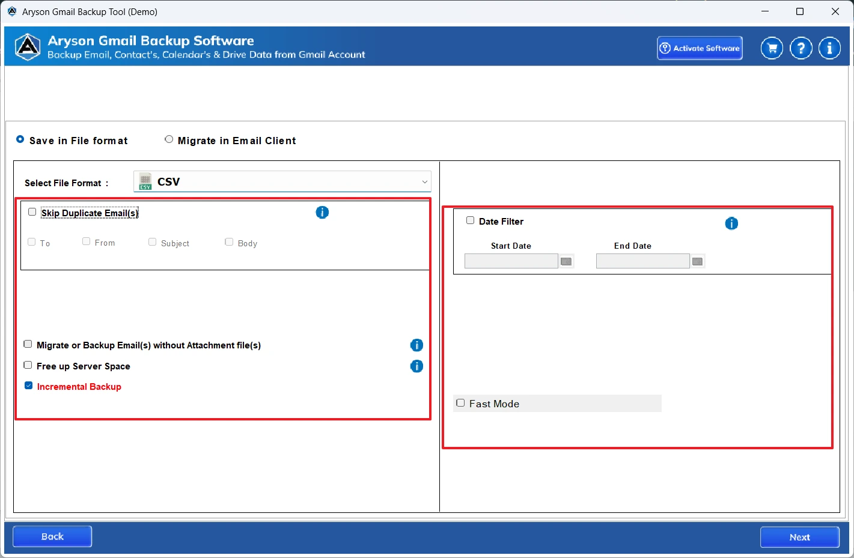Tick the Subject duplicate criteria checkbox

(x=153, y=242)
